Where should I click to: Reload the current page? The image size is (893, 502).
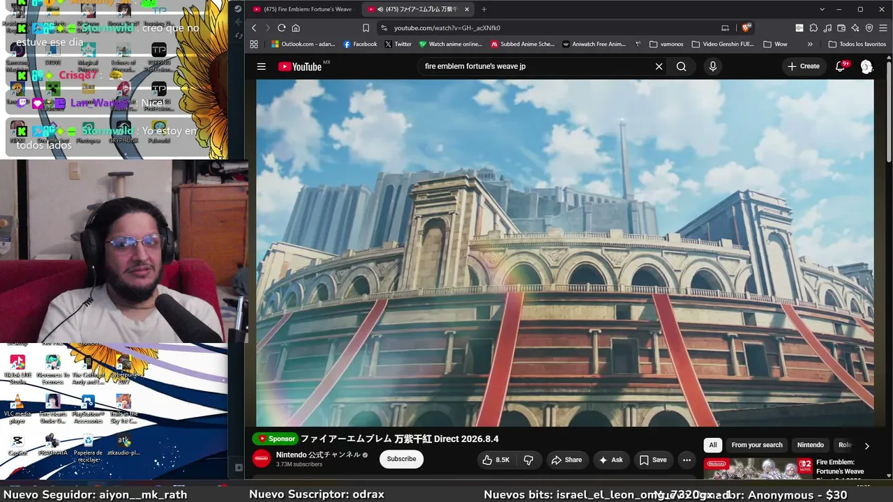tap(281, 28)
